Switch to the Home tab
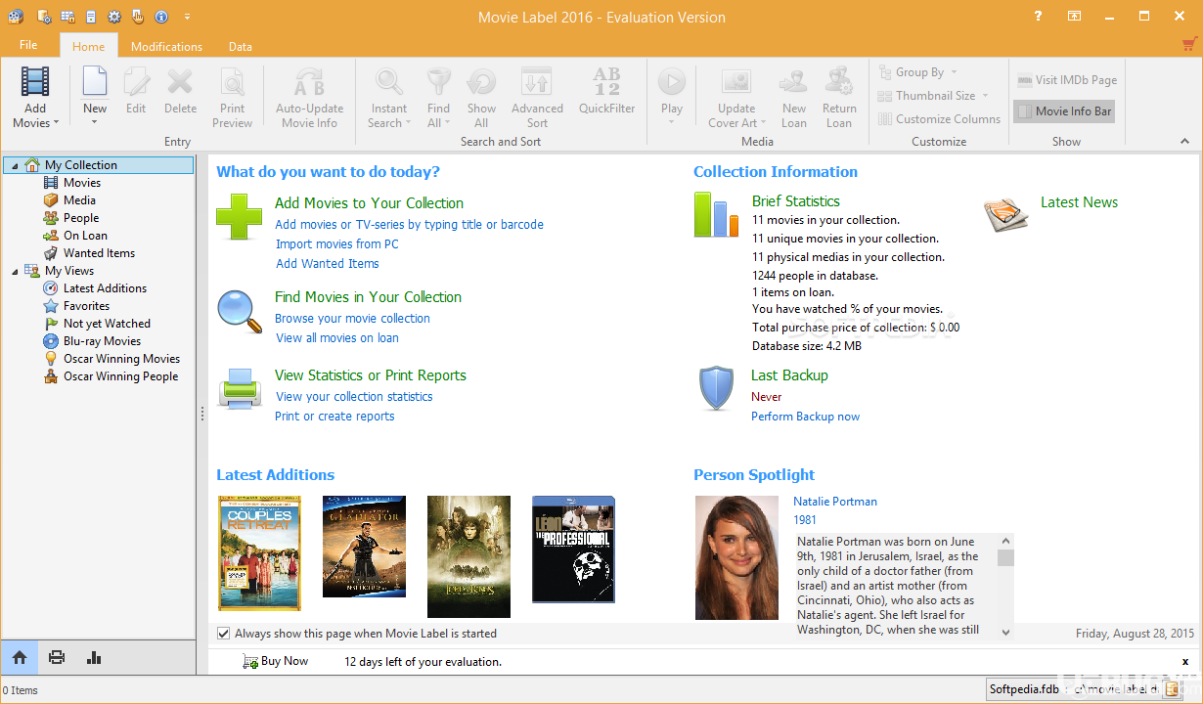Image resolution: width=1203 pixels, height=704 pixels. pyautogui.click(x=88, y=46)
